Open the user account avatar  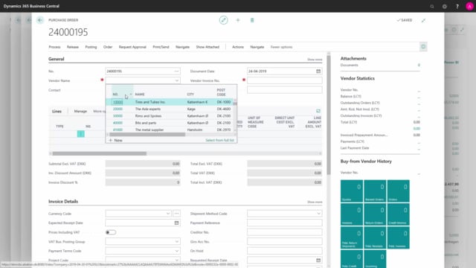(469, 6)
